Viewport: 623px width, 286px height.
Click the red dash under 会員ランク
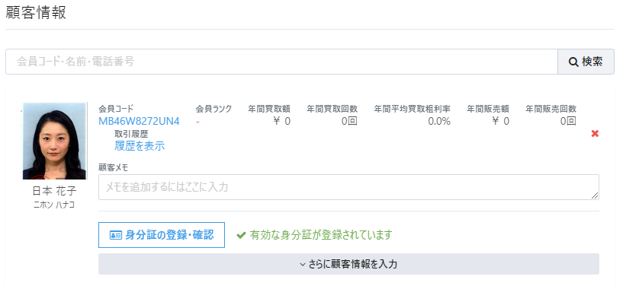[197, 122]
